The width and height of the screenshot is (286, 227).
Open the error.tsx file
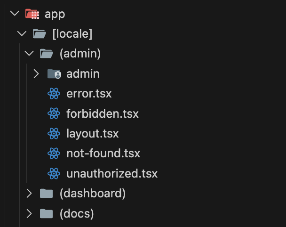[x=89, y=94]
